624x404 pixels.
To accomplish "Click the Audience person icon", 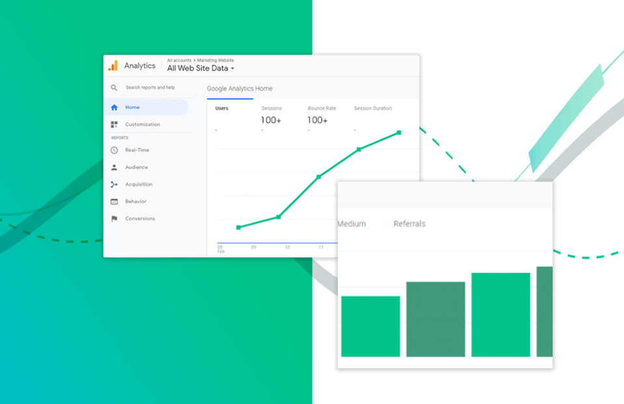I will 114,168.
